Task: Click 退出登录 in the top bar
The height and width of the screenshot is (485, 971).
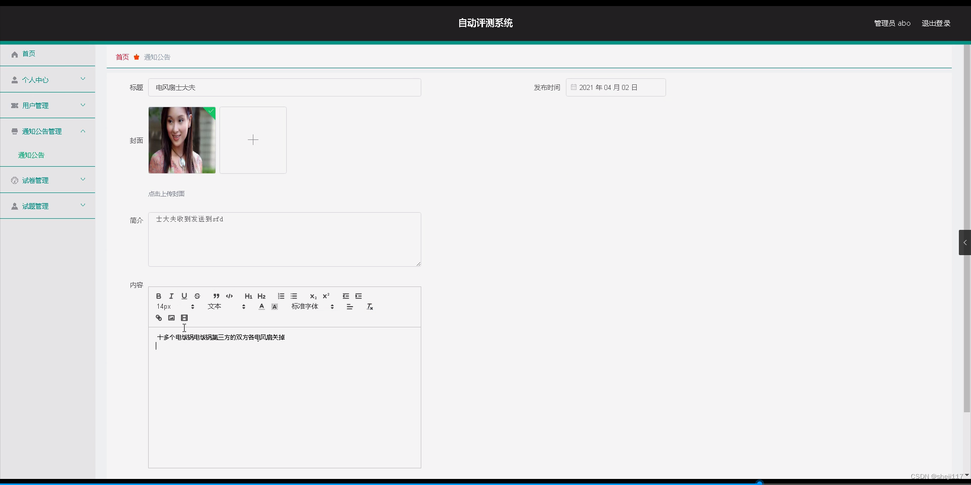Action: coord(935,23)
